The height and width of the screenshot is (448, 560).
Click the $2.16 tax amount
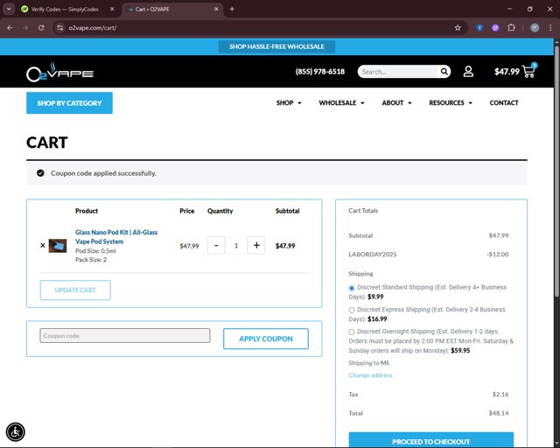(x=500, y=395)
